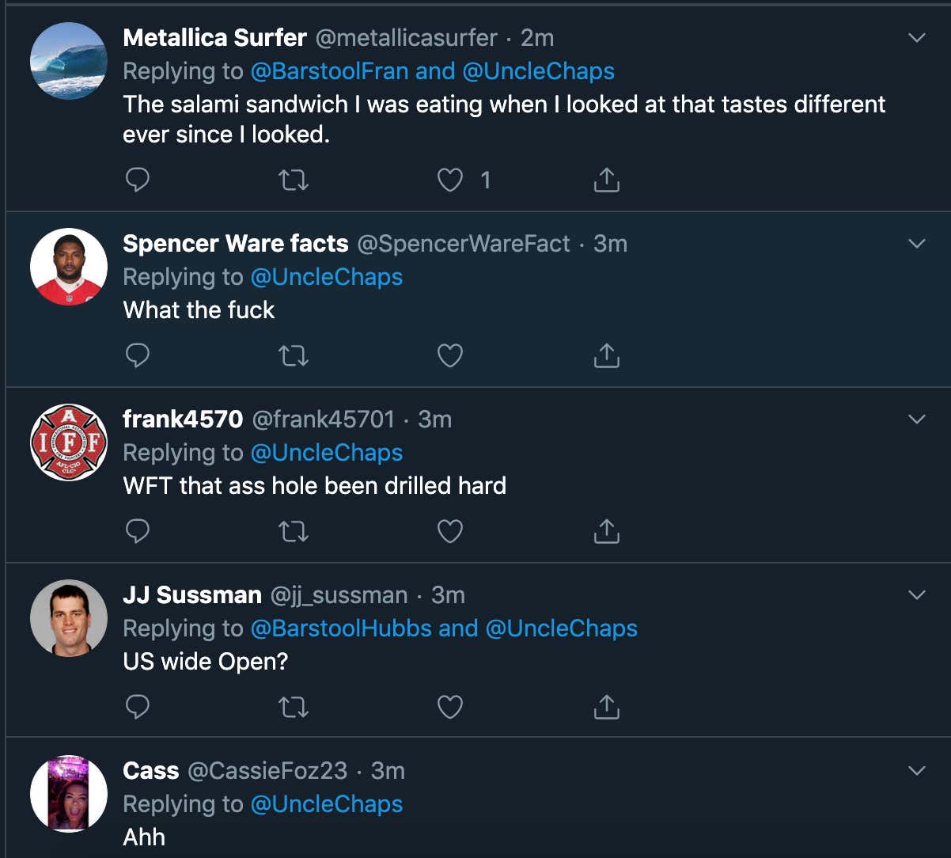This screenshot has height=858, width=951.
Task: Share JJ Sussman's tweet
Action: click(606, 707)
